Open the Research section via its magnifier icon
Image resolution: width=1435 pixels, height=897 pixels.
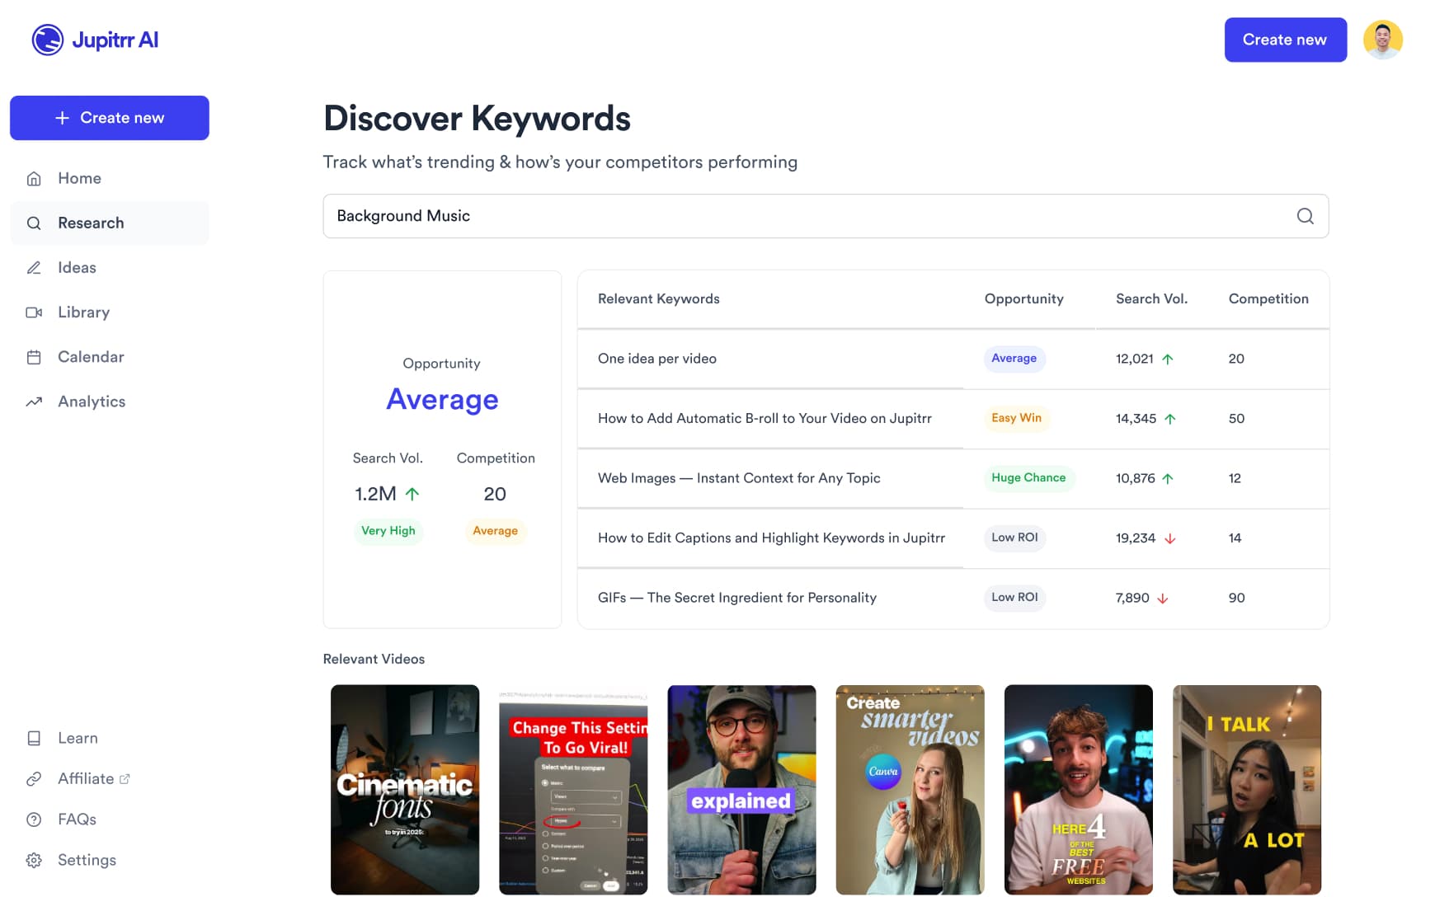coord(34,223)
